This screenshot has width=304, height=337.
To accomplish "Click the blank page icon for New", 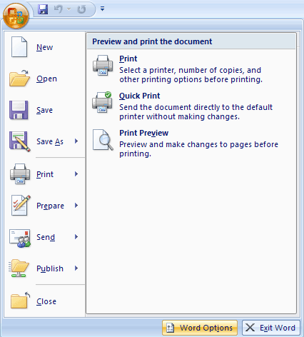I will tap(19, 47).
